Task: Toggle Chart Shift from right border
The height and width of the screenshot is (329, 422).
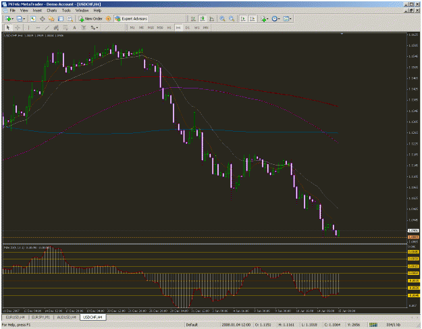Action: tap(252, 18)
